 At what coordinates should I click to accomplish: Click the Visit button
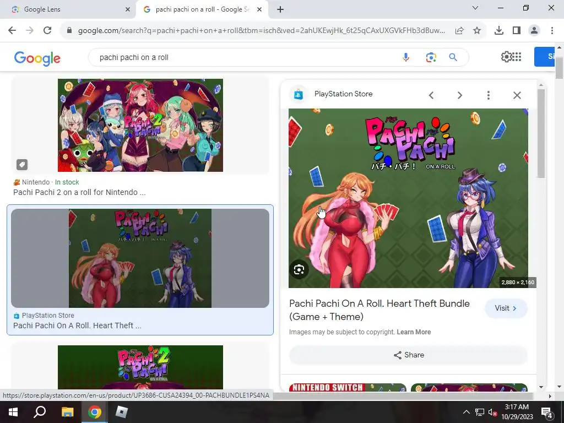[x=506, y=308]
